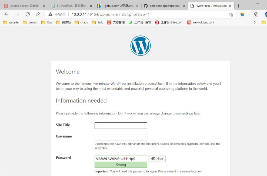Image resolution: width=267 pixels, height=176 pixels.
Task: Go back with the browser back arrow
Action: pyautogui.click(x=6, y=15)
